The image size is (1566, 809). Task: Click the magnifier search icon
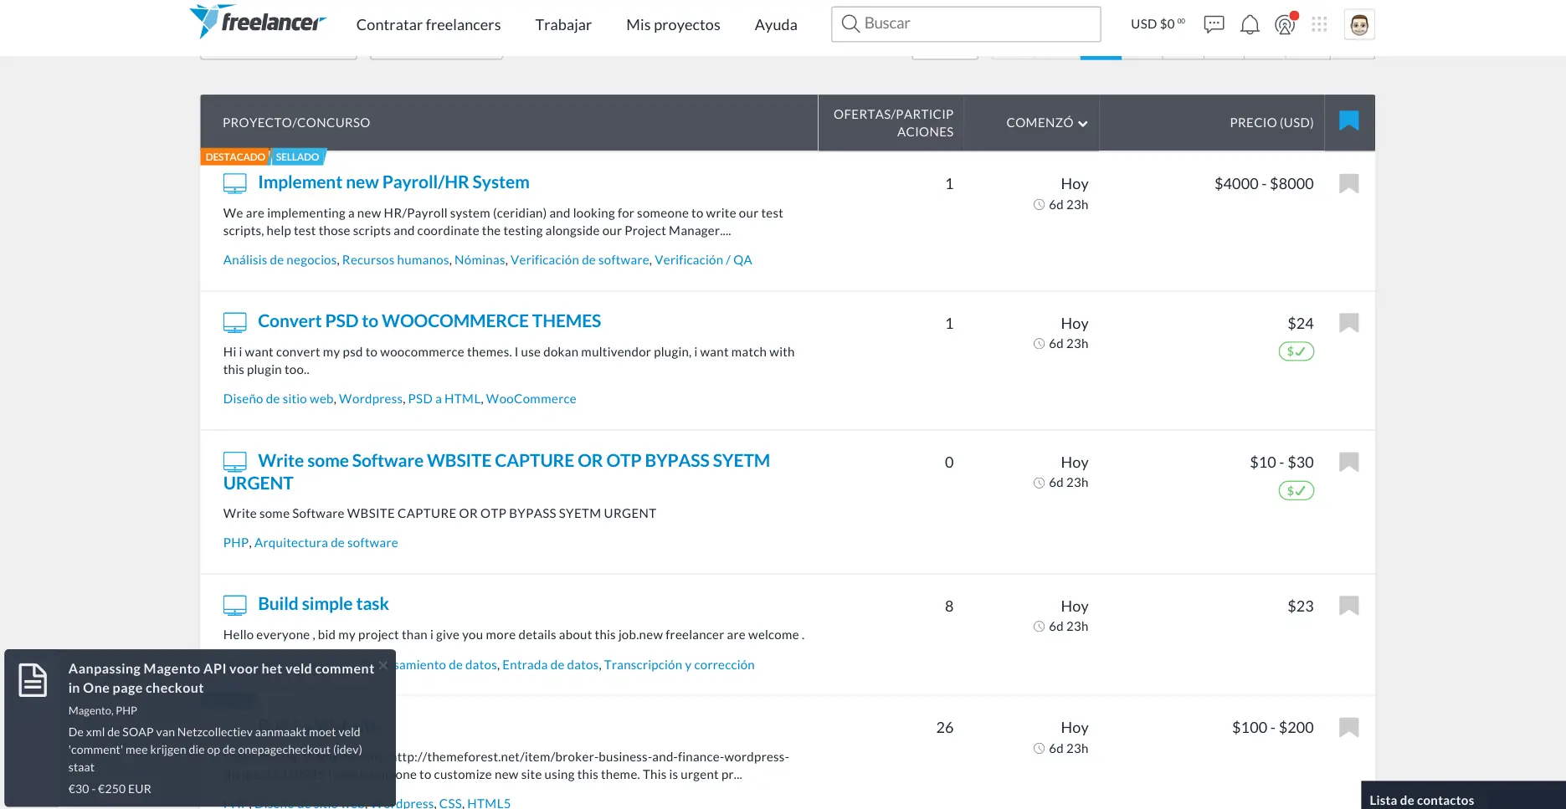coord(850,23)
